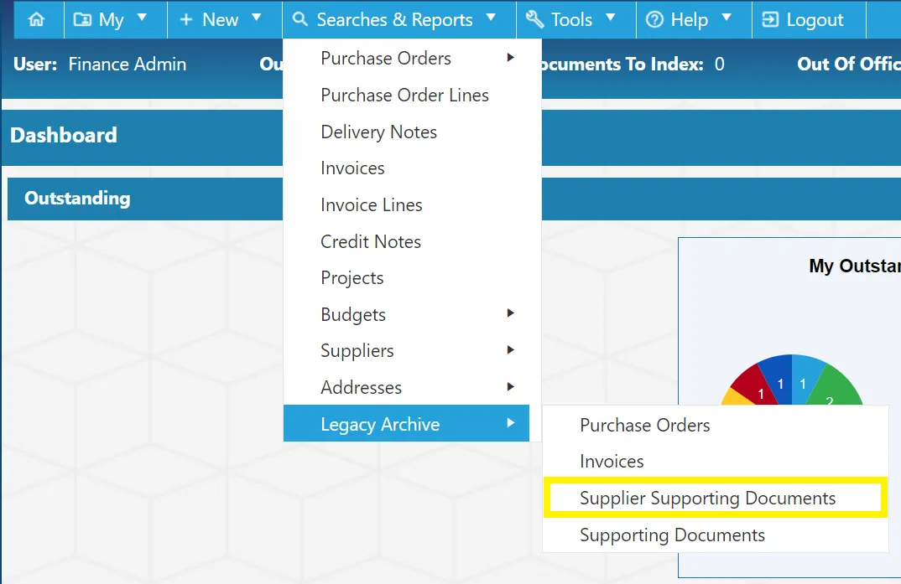Expand the New dropdown arrow
The image size is (901, 584).
coord(256,18)
